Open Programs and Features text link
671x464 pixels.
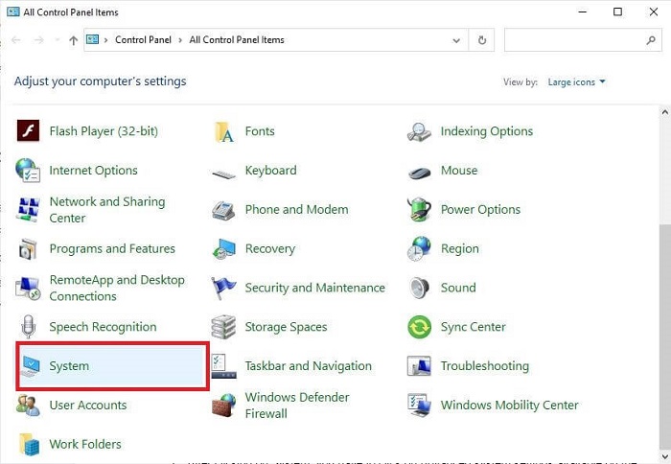click(x=112, y=248)
